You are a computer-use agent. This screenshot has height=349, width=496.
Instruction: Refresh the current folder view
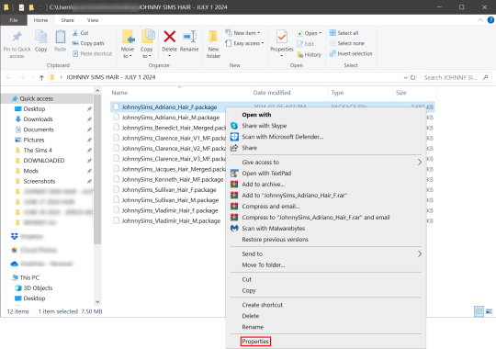(412, 77)
